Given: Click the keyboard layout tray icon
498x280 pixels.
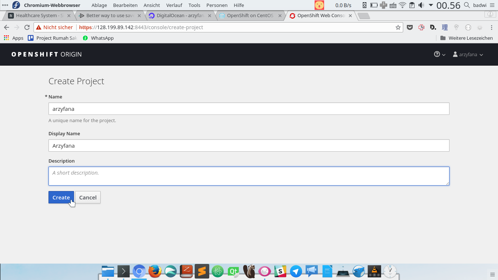Looking at the screenshot, I should 393,5.
